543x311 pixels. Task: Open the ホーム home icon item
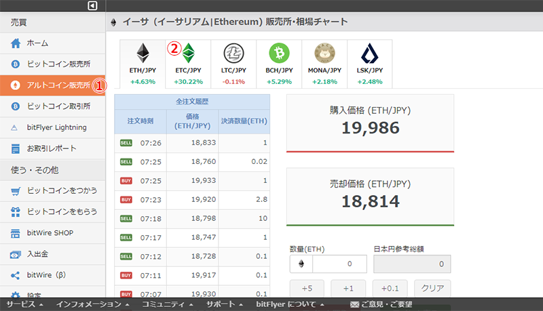click(16, 43)
